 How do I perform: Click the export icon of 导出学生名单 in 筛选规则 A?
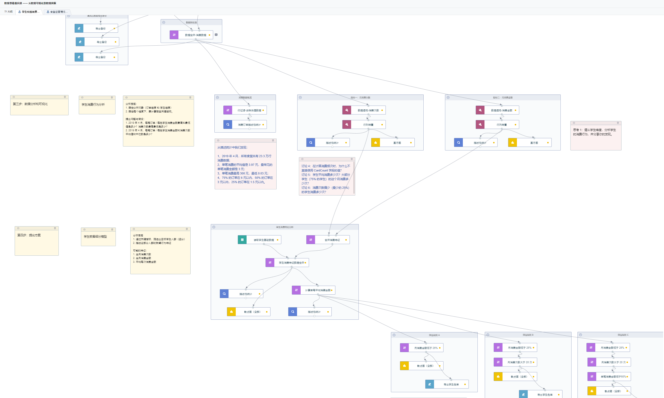[430, 384]
